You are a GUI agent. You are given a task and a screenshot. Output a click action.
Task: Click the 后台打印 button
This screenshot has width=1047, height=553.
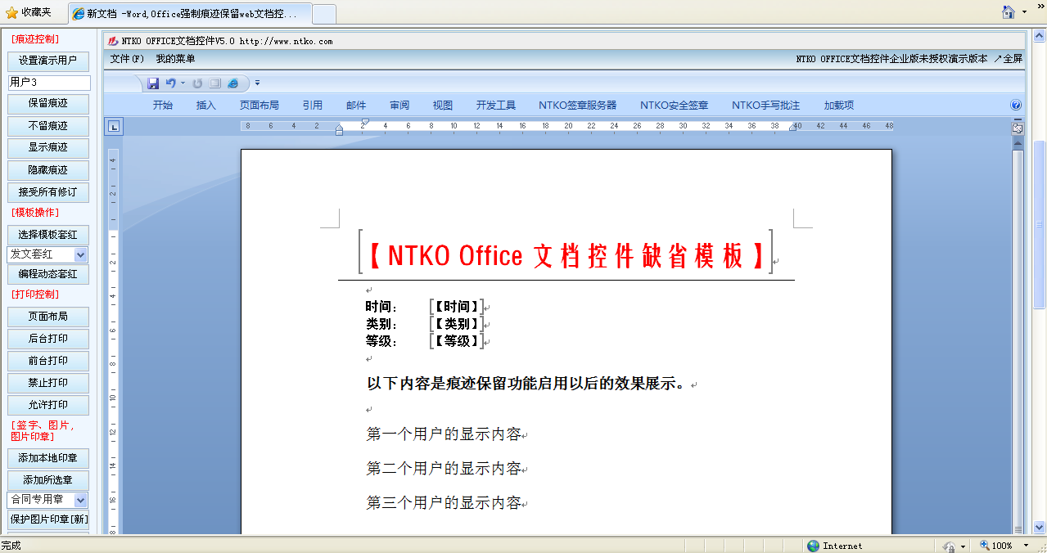pos(48,339)
